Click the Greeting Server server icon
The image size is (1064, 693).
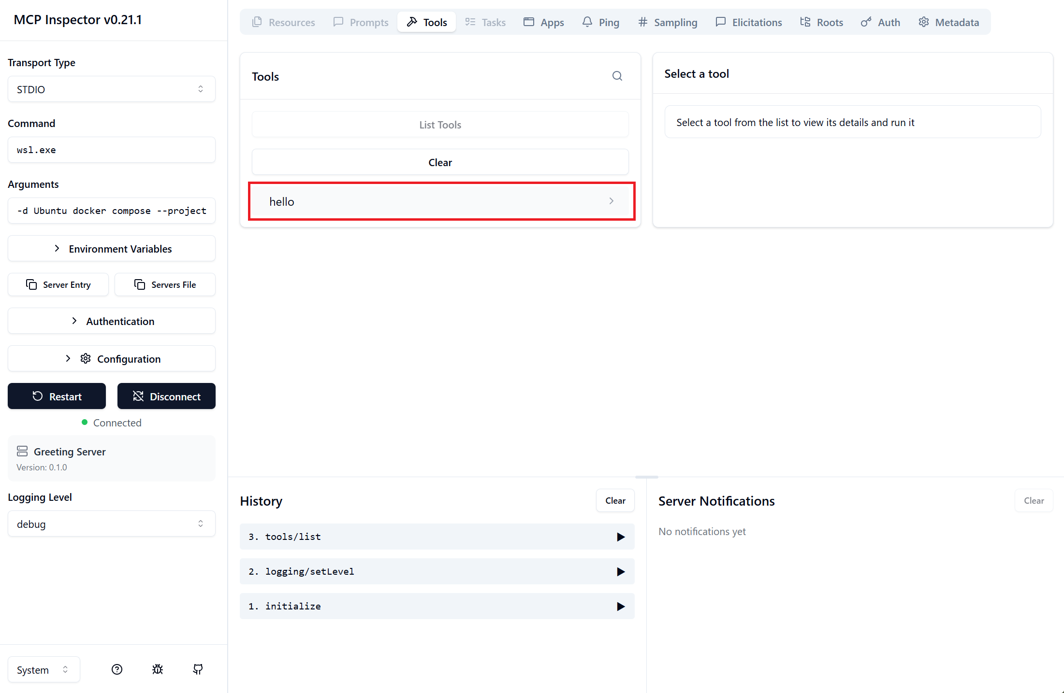(22, 451)
